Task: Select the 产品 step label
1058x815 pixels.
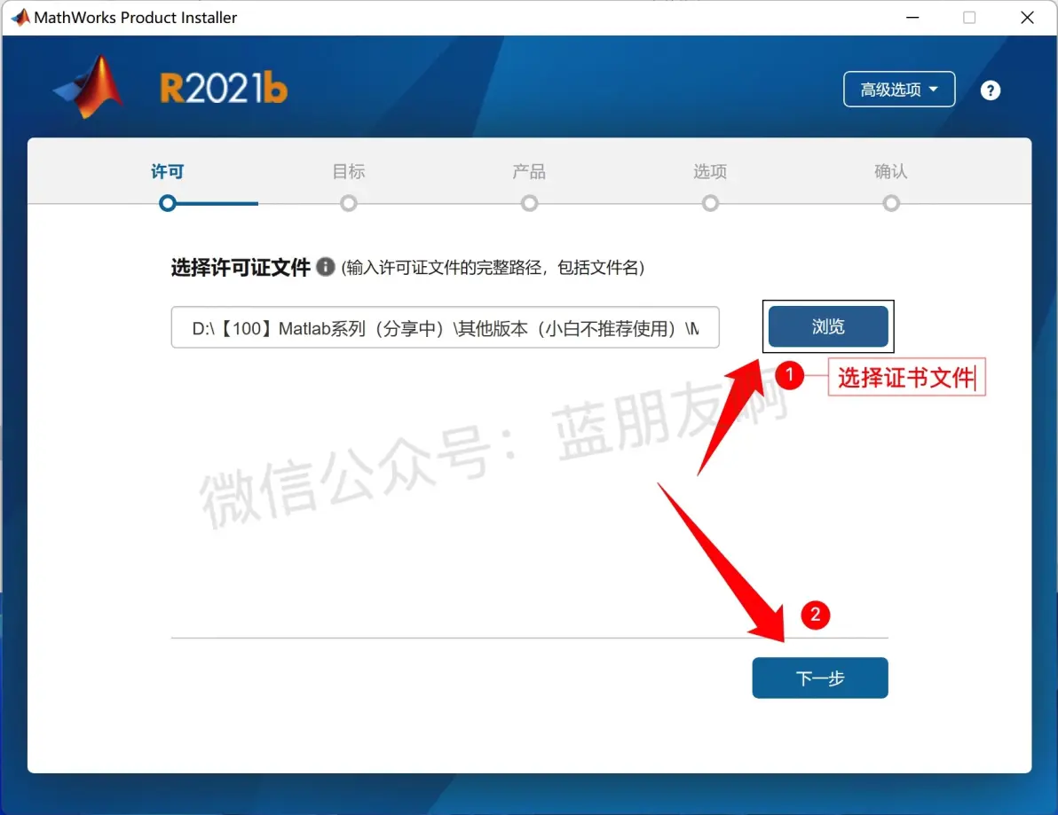Action: (x=529, y=171)
